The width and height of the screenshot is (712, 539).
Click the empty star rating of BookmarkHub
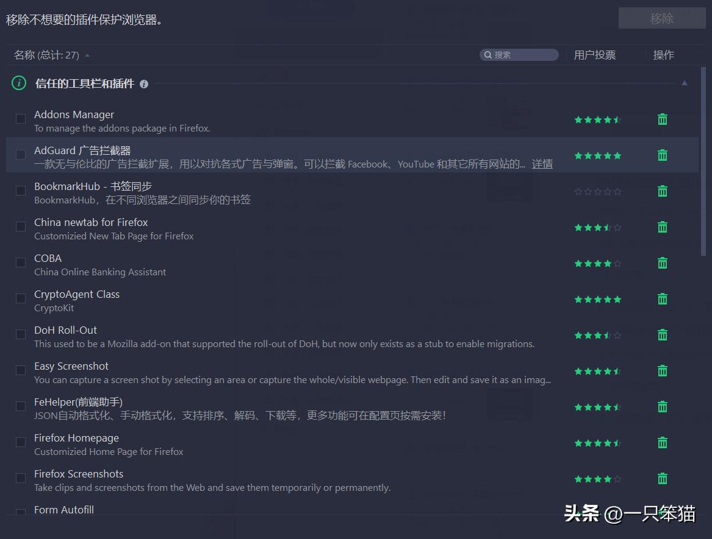pyautogui.click(x=597, y=191)
